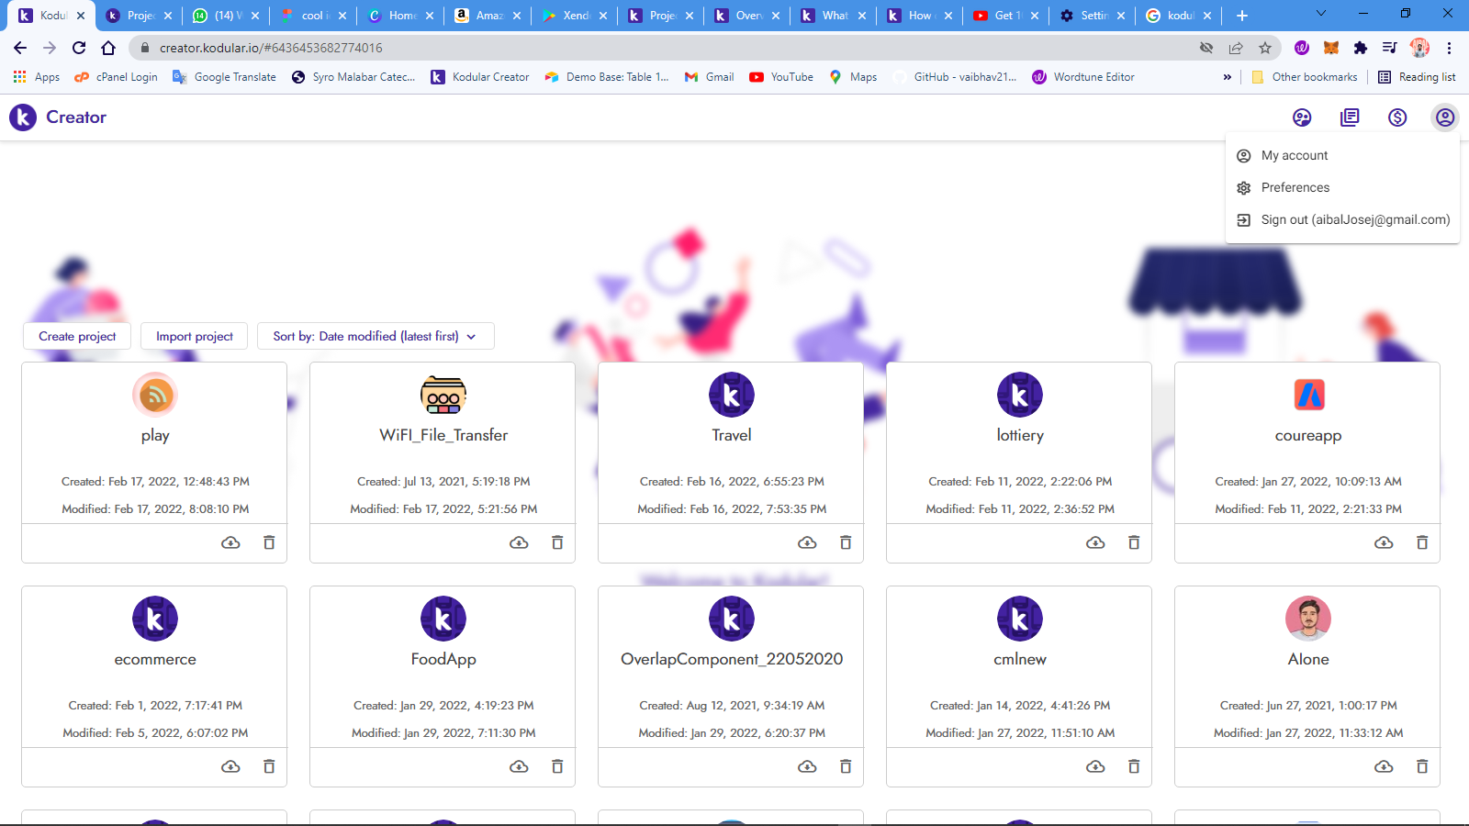
Task: Share this page icon in address bar
Action: pyautogui.click(x=1236, y=48)
